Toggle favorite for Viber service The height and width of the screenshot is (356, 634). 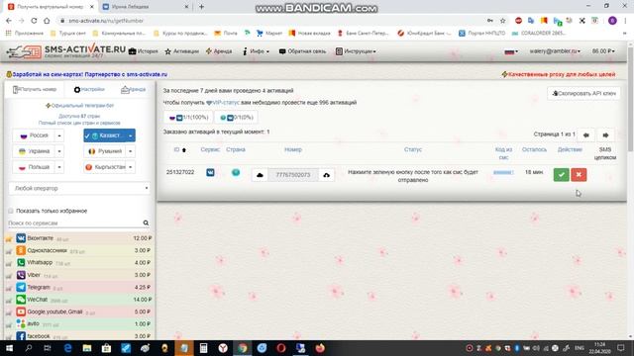pos(9,276)
